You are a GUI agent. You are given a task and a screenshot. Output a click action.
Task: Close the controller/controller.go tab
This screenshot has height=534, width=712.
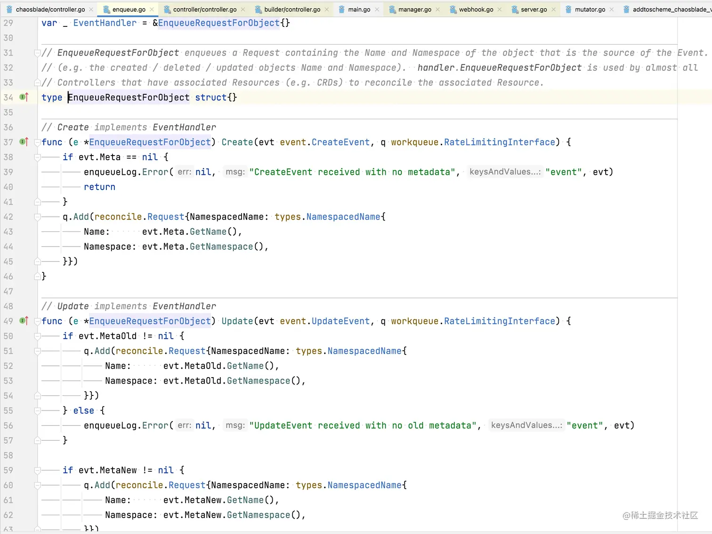(x=243, y=9)
